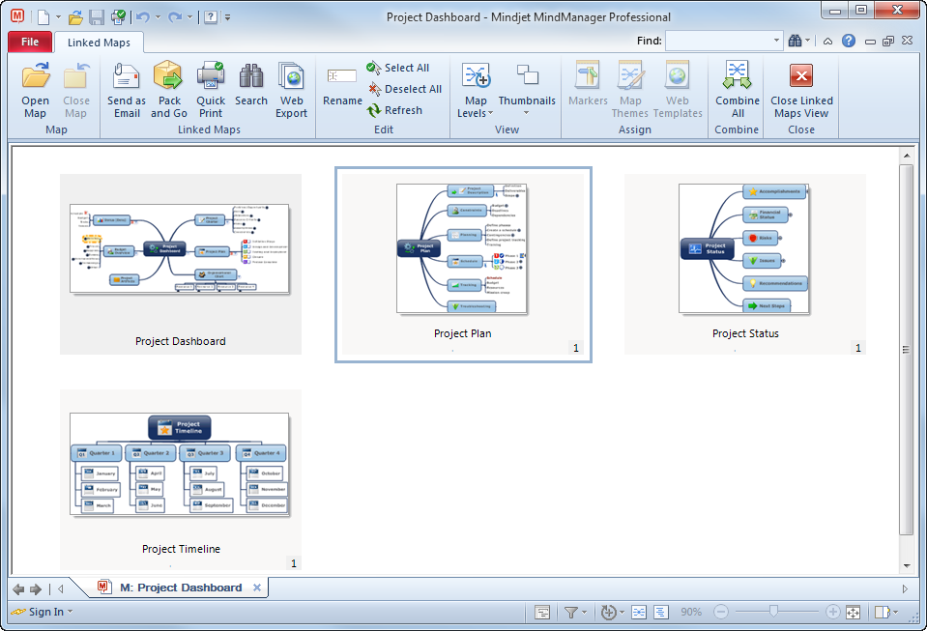This screenshot has width=927, height=631.
Task: Click the Rename icon
Action: pyautogui.click(x=342, y=76)
